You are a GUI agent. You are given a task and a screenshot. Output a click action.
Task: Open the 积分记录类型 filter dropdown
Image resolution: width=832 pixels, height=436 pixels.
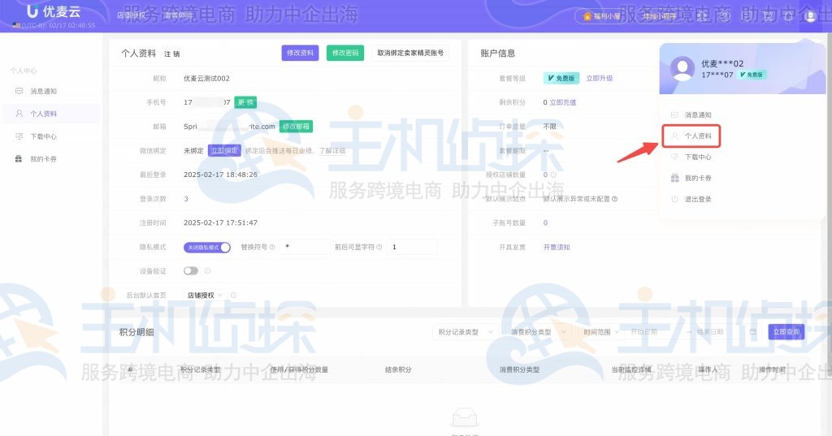465,332
